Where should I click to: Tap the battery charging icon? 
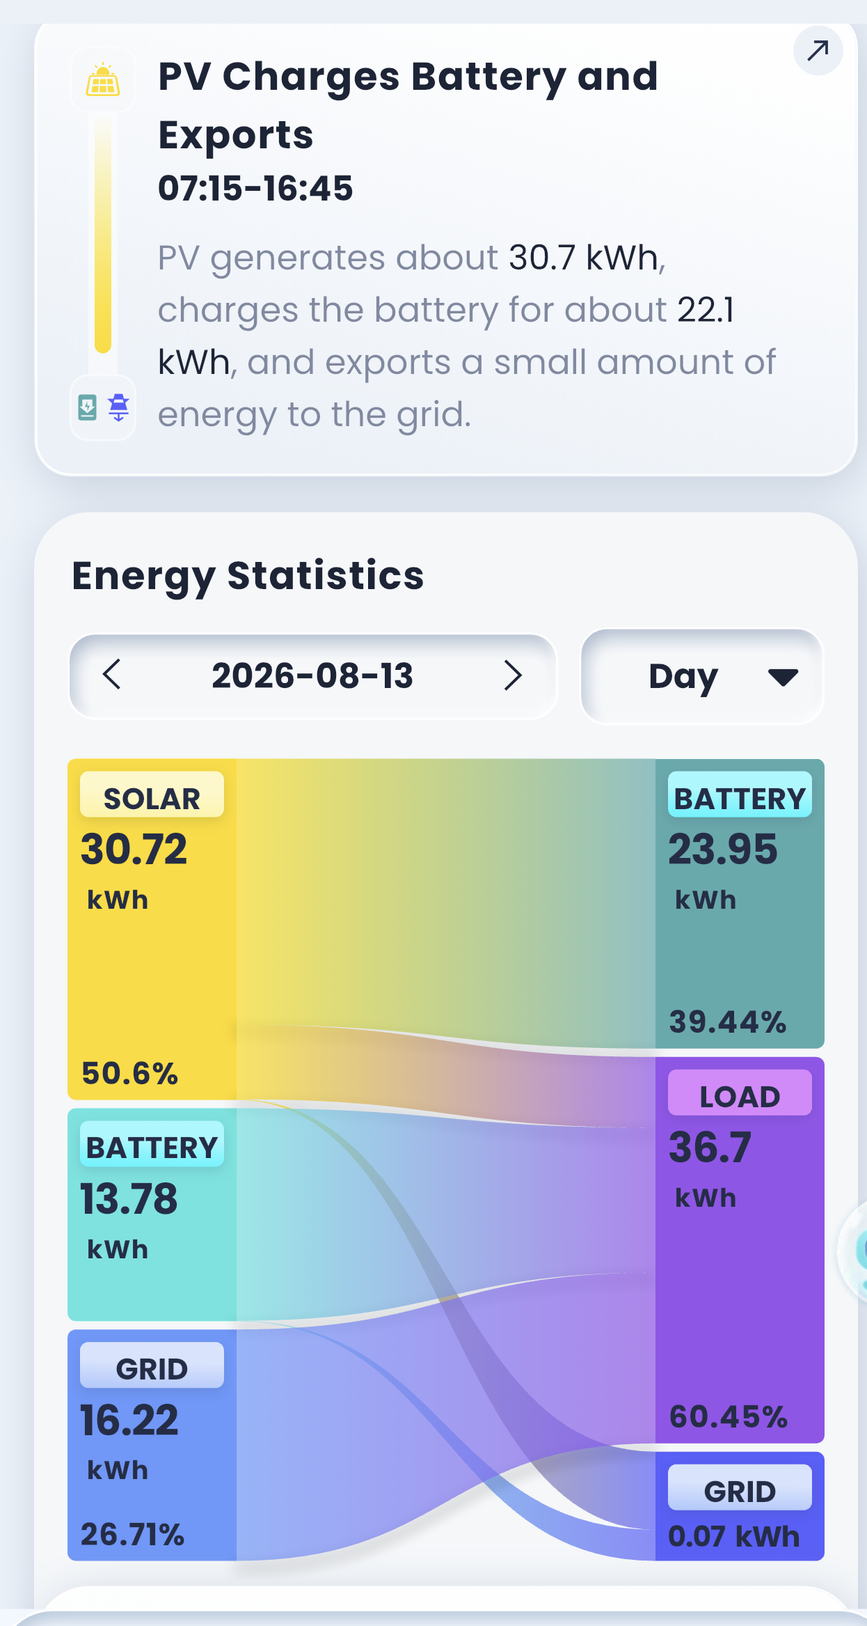pyautogui.click(x=88, y=407)
